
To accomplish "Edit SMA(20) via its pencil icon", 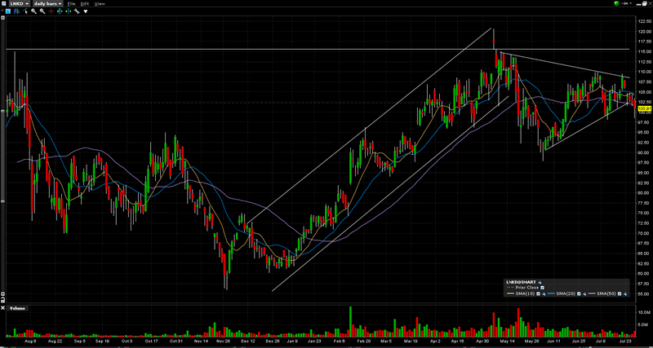I will (584, 294).
